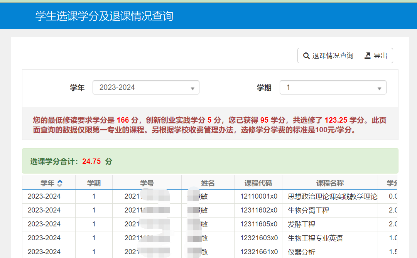
Task: Click the 学生选课学分及退课情况查询 page title
Action: (104, 16)
